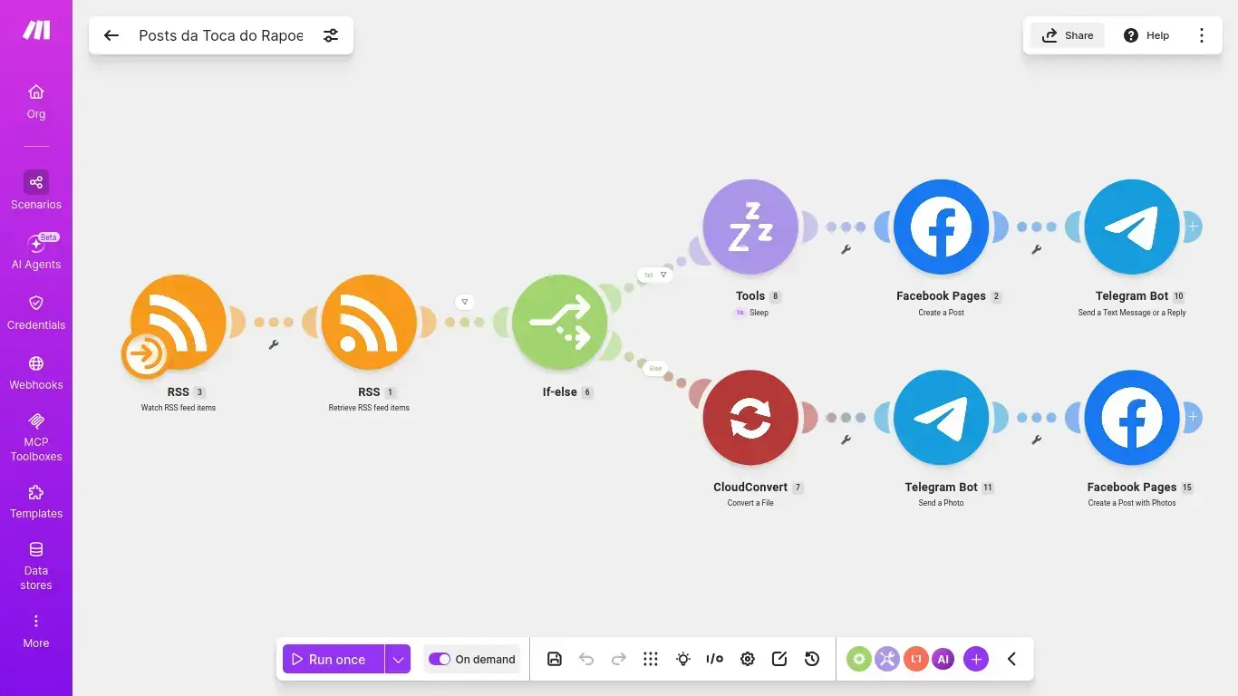The width and height of the screenshot is (1238, 696).
Task: Click the purple plus favorites button
Action: point(976,659)
